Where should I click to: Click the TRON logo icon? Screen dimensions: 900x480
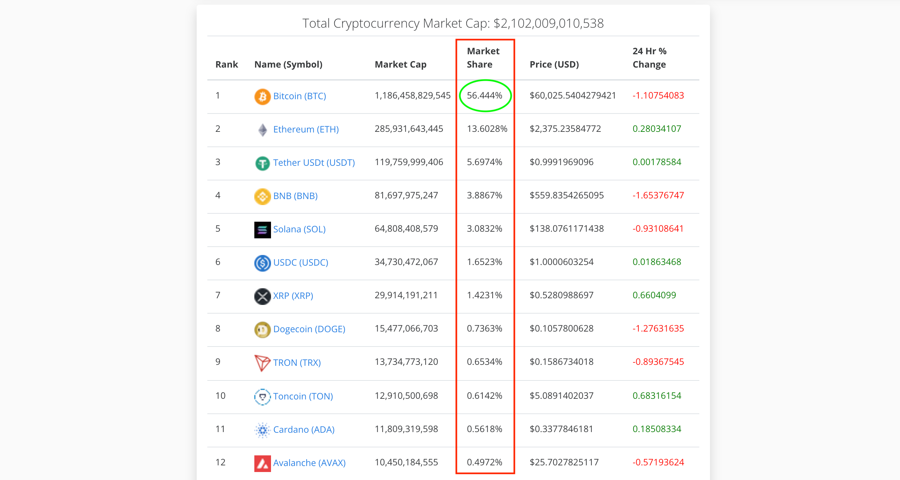coord(262,362)
